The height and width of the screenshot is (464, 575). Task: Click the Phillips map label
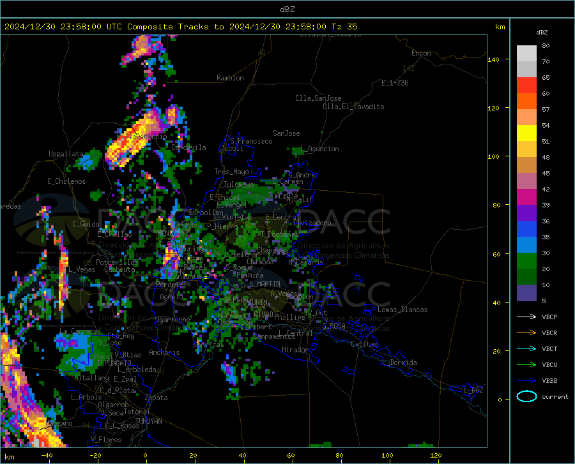point(289,317)
